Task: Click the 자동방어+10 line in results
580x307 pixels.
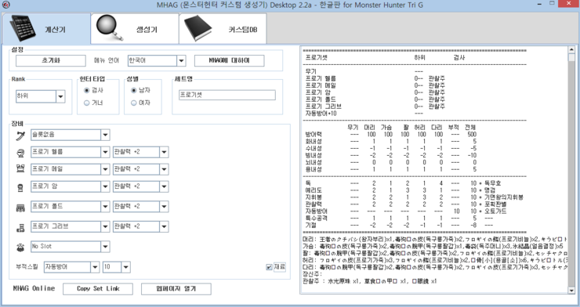Action: [x=321, y=114]
